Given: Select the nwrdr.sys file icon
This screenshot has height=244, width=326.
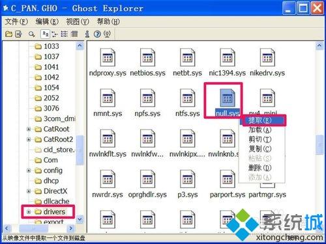Looking at the screenshot, I should point(108,179).
